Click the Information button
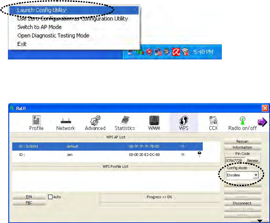This screenshot has height=223, width=270. [x=242, y=147]
